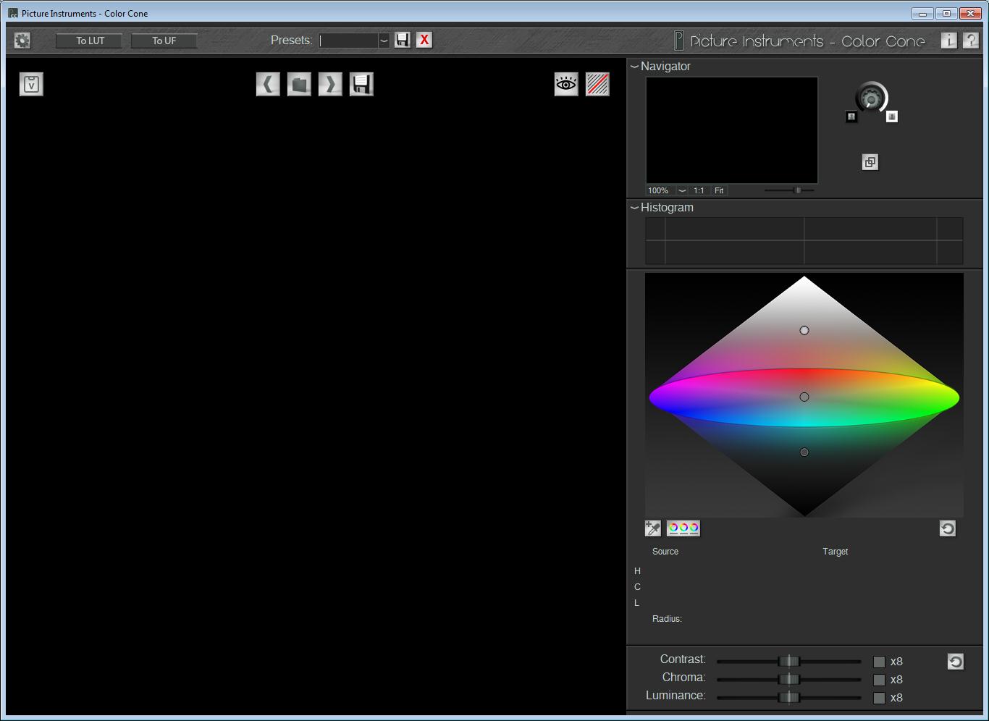Reset the sliders with the arrow beside Contrast

click(x=956, y=662)
